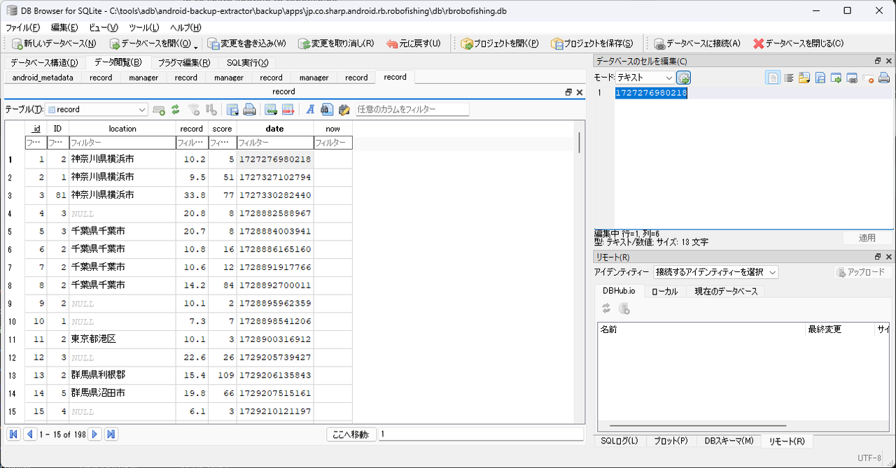This screenshot has height=468, width=896.
Task: Click Open Project (プロジェクトを開く) button
Action: pos(500,43)
